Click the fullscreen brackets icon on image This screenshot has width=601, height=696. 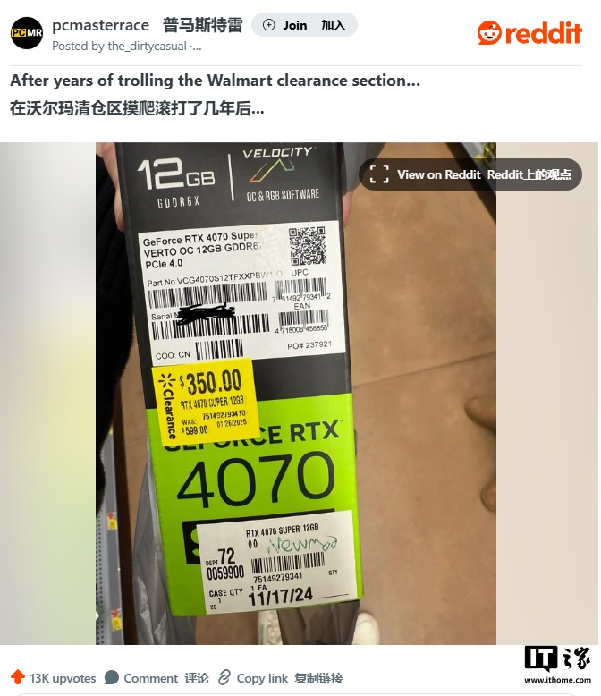coord(379,174)
